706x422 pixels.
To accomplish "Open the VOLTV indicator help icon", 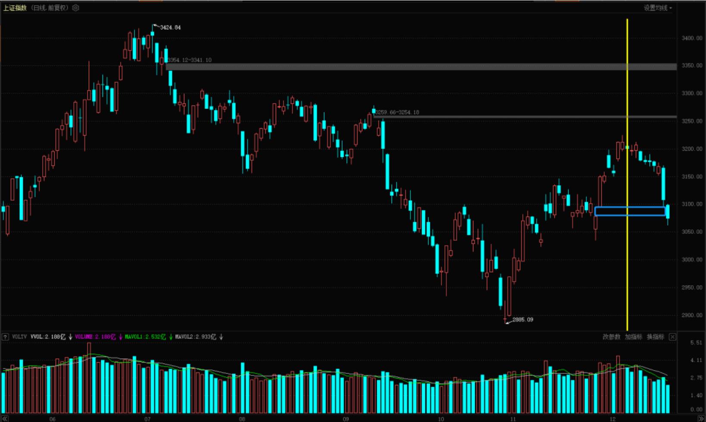I will [x=5, y=337].
